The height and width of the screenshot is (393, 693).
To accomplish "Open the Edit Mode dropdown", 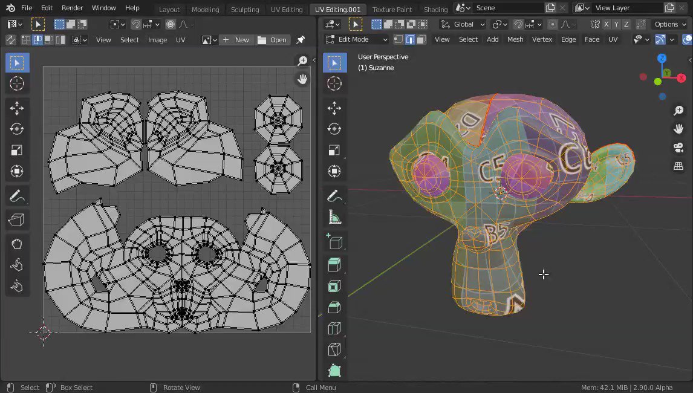I will [356, 39].
